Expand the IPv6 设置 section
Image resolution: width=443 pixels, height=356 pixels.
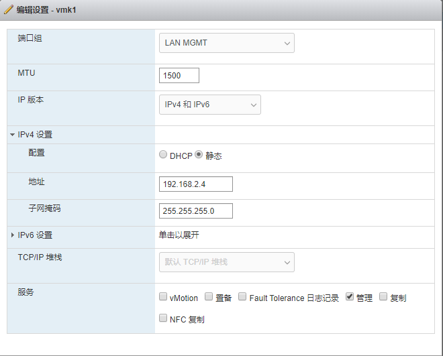click(12, 235)
